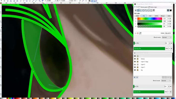
Task: Click the color-managed triangle icon
Action: tap(135, 33)
